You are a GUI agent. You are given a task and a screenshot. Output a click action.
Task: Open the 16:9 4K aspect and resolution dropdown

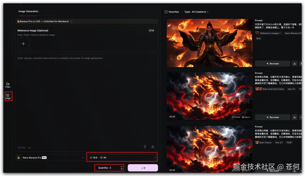point(122,158)
